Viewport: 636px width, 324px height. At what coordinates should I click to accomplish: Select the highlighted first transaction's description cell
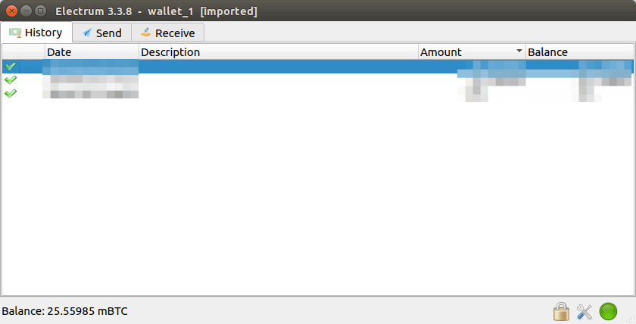278,67
